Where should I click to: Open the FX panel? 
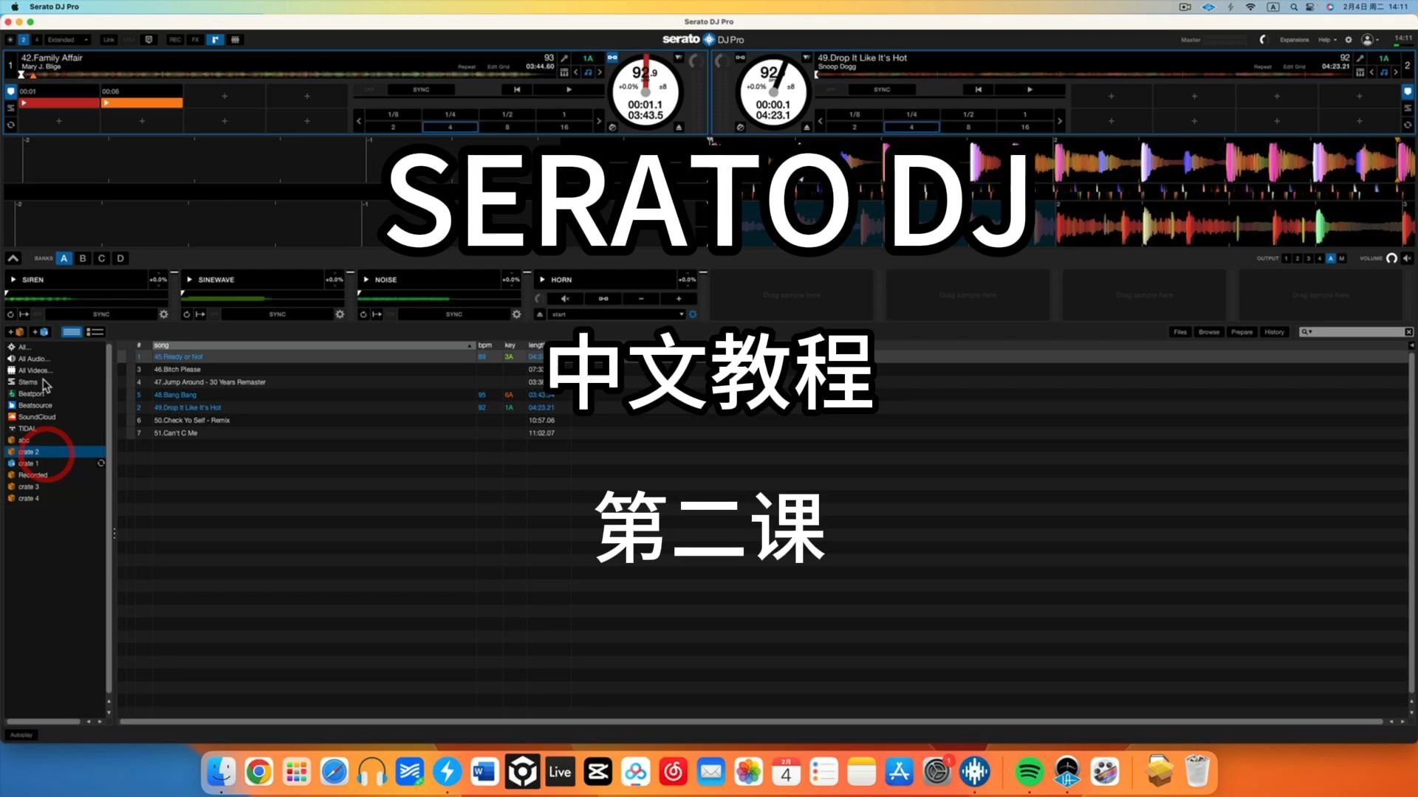[194, 39]
